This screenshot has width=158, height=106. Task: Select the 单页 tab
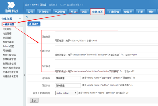tap(74, 12)
